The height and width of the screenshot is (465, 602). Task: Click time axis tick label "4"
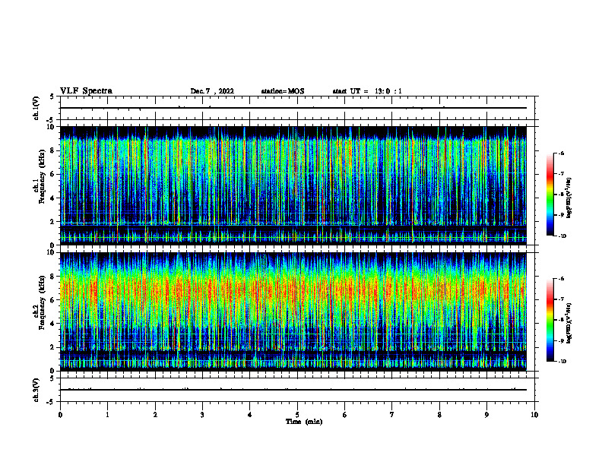coord(250,415)
